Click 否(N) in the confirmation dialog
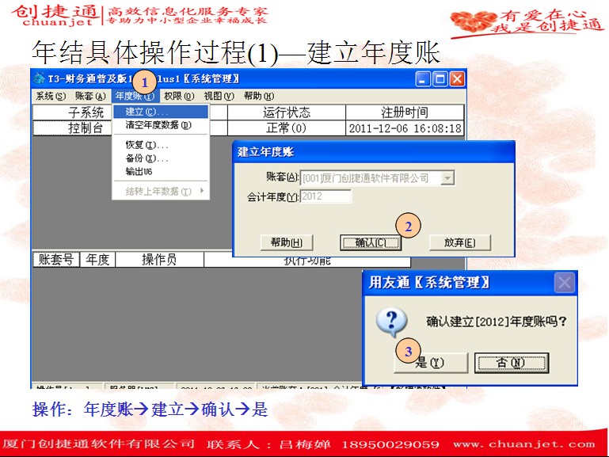609x457 pixels. [512, 363]
